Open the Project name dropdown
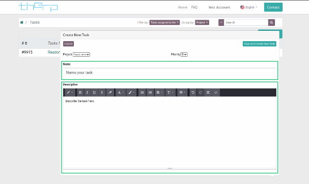Viewport: 309px width, 184px height. click(x=82, y=54)
